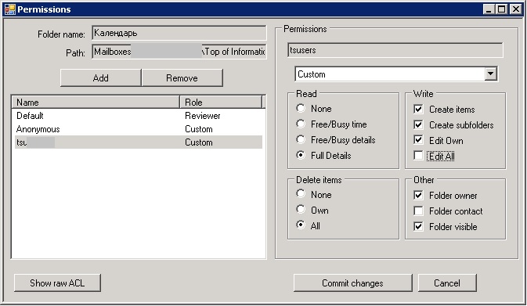Click the Permissions window title bar icon
527x306 pixels.
[x=10, y=9]
